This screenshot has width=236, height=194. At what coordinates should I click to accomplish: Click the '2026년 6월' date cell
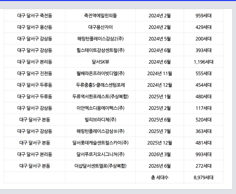tap(159, 166)
